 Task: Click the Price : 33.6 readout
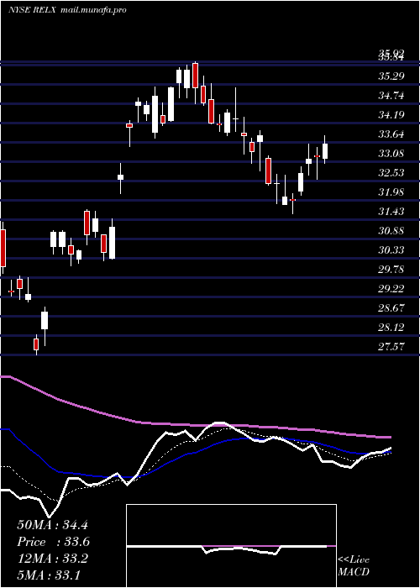(53, 542)
